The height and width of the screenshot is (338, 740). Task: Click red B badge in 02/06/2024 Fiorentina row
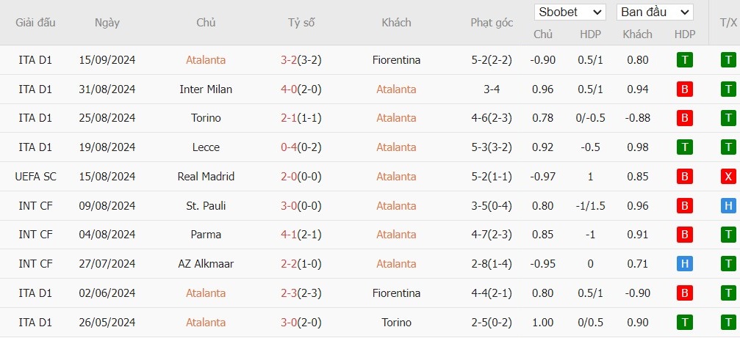pyautogui.click(x=684, y=293)
